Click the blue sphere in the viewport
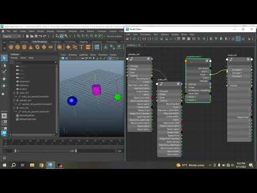This screenshot has width=257, height=193. (72, 101)
